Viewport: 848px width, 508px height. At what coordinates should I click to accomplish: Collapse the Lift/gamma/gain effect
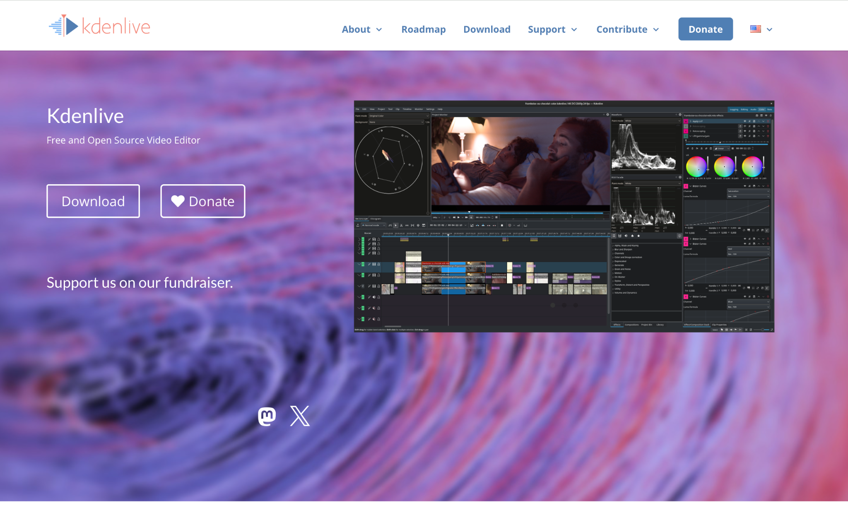pyautogui.click(x=690, y=137)
